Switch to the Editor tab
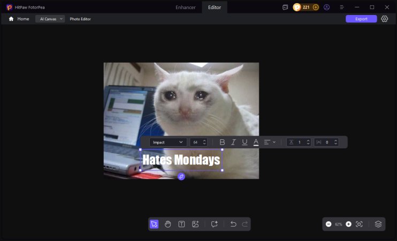Viewport: 397px width, 241px height. 215,7
